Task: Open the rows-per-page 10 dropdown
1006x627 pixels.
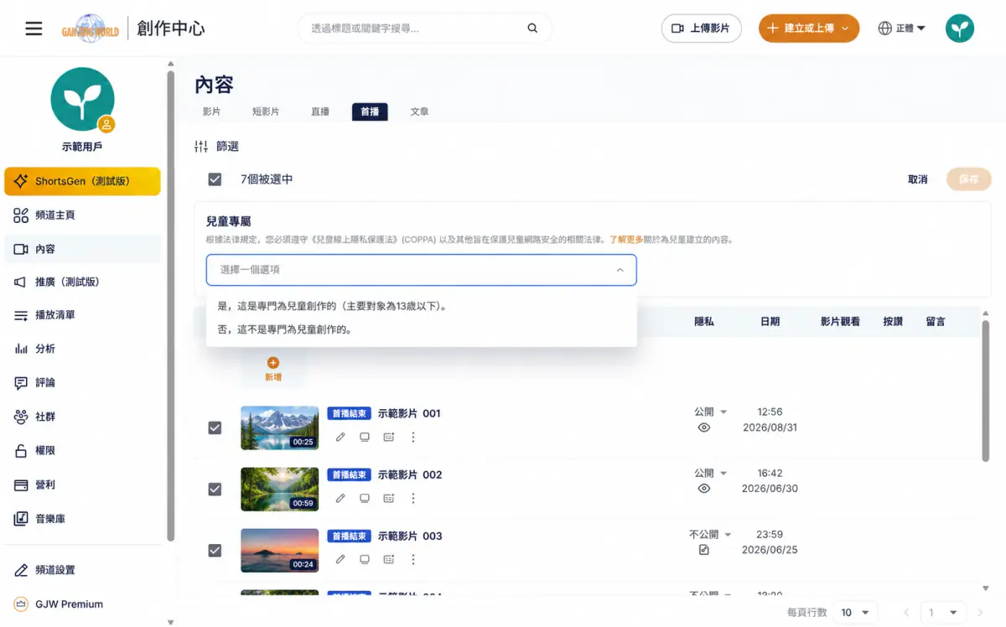Action: tap(857, 613)
